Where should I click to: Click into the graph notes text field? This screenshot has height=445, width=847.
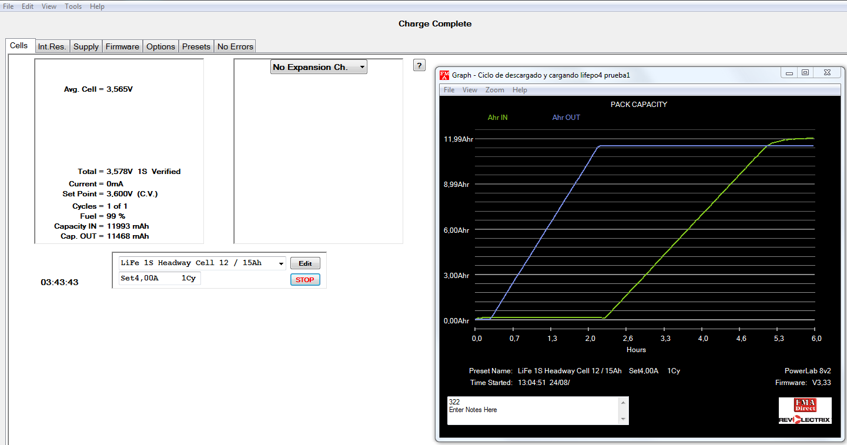pyautogui.click(x=532, y=410)
